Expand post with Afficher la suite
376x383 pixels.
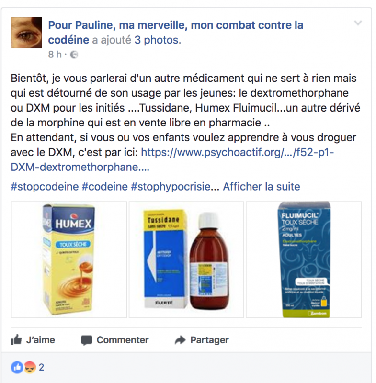(262, 187)
